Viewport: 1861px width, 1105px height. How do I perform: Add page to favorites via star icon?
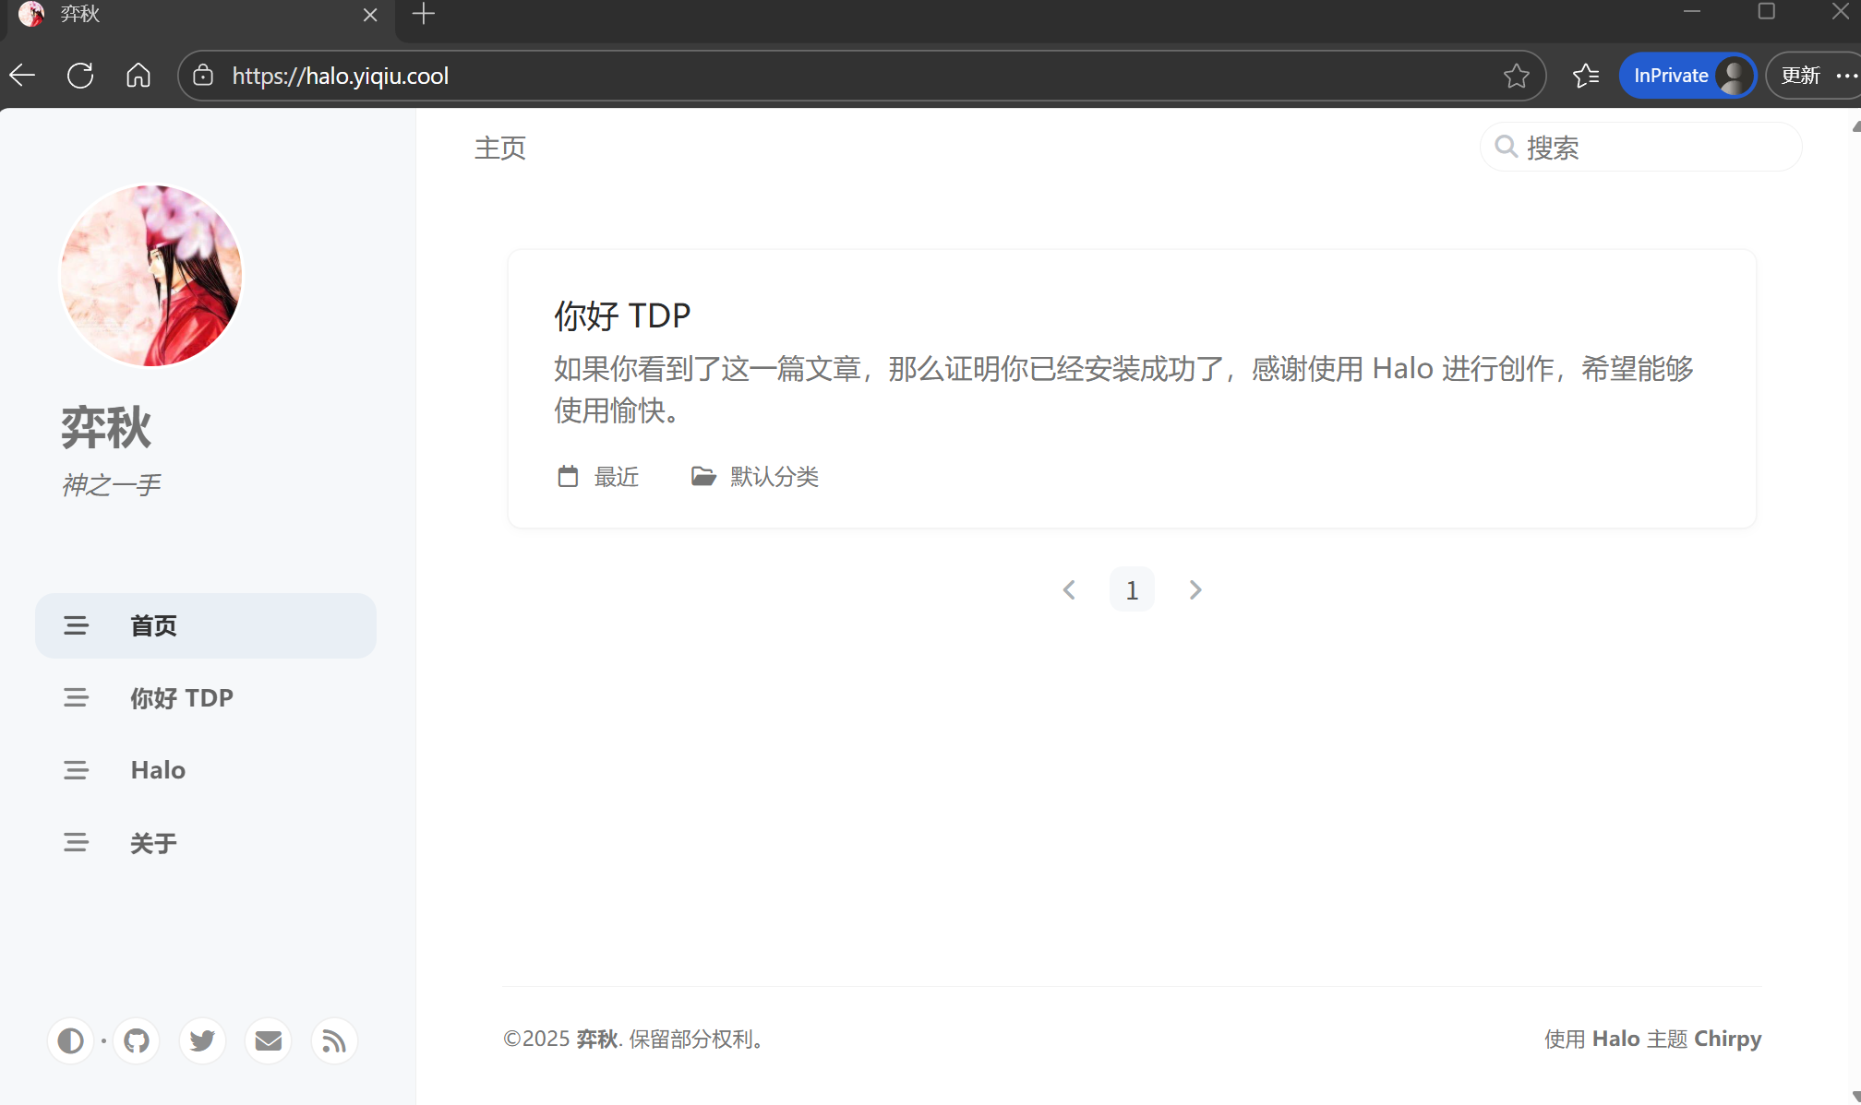(x=1516, y=76)
